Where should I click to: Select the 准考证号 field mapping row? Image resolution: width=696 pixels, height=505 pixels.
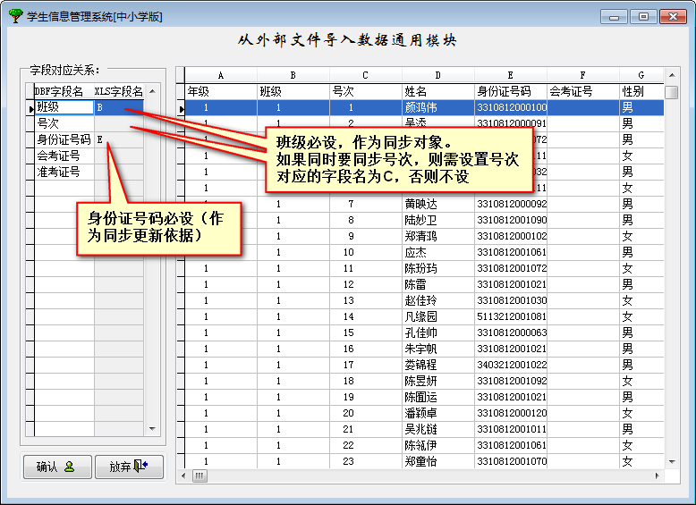63,172
